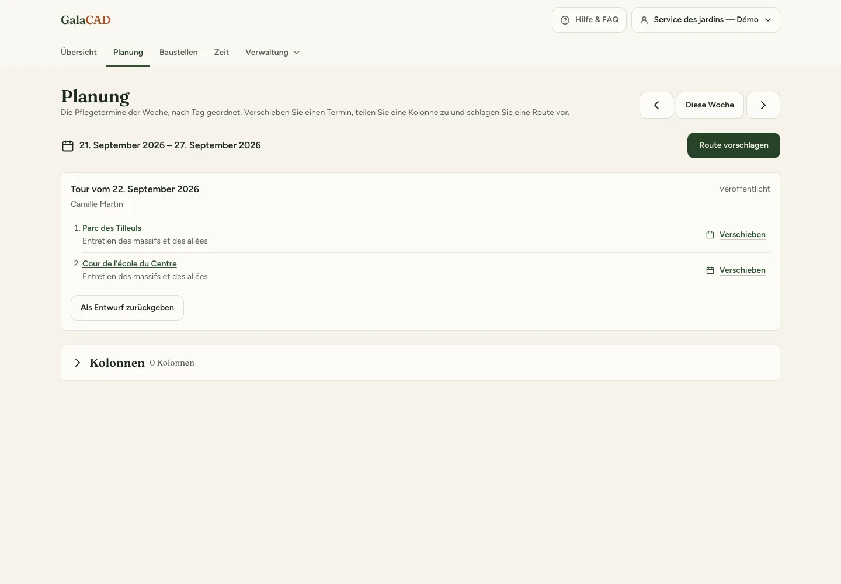Click the Planung page heading
The width and height of the screenshot is (841, 584).
(95, 96)
